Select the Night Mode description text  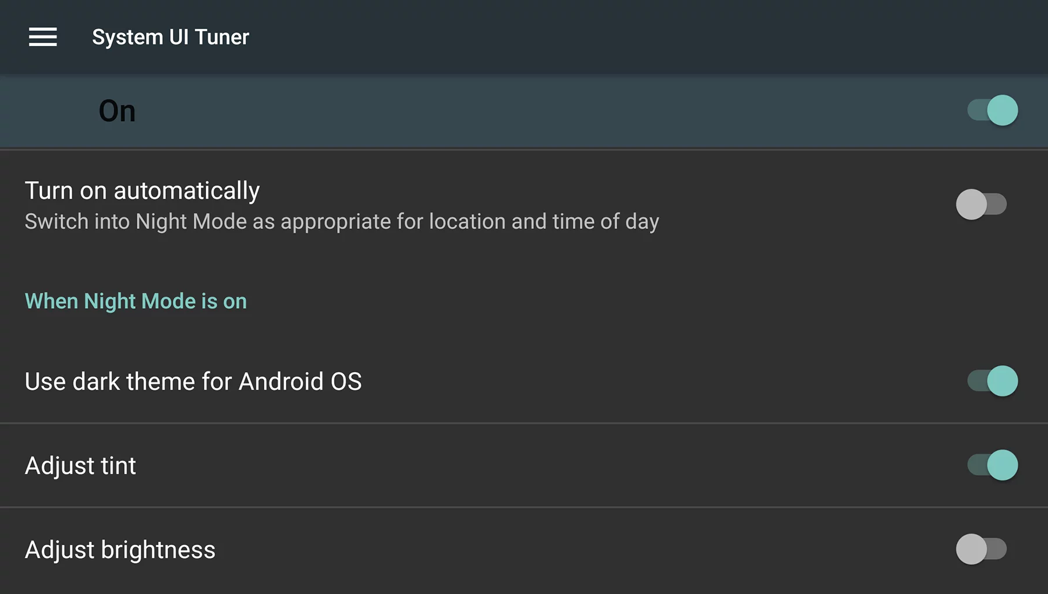342,221
